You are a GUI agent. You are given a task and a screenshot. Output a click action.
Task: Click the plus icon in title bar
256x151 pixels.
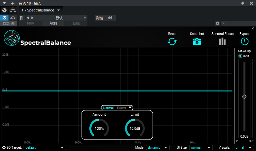(x=12, y=3)
